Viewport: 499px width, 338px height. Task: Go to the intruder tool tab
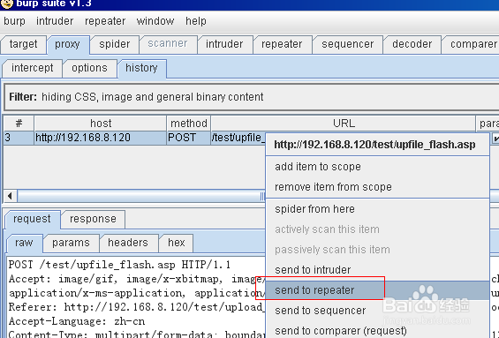click(224, 44)
